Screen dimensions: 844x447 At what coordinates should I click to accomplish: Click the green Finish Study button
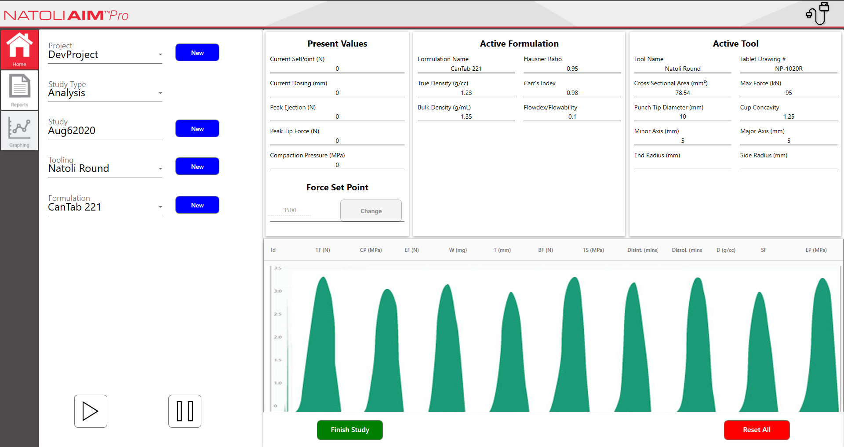pyautogui.click(x=349, y=430)
